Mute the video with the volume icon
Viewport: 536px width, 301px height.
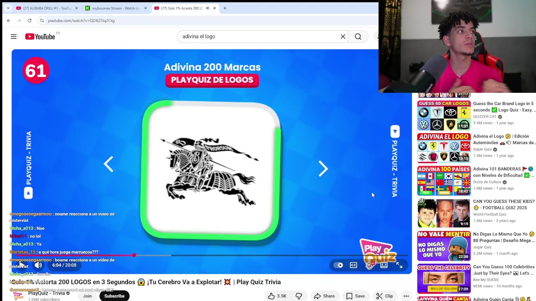(38, 265)
